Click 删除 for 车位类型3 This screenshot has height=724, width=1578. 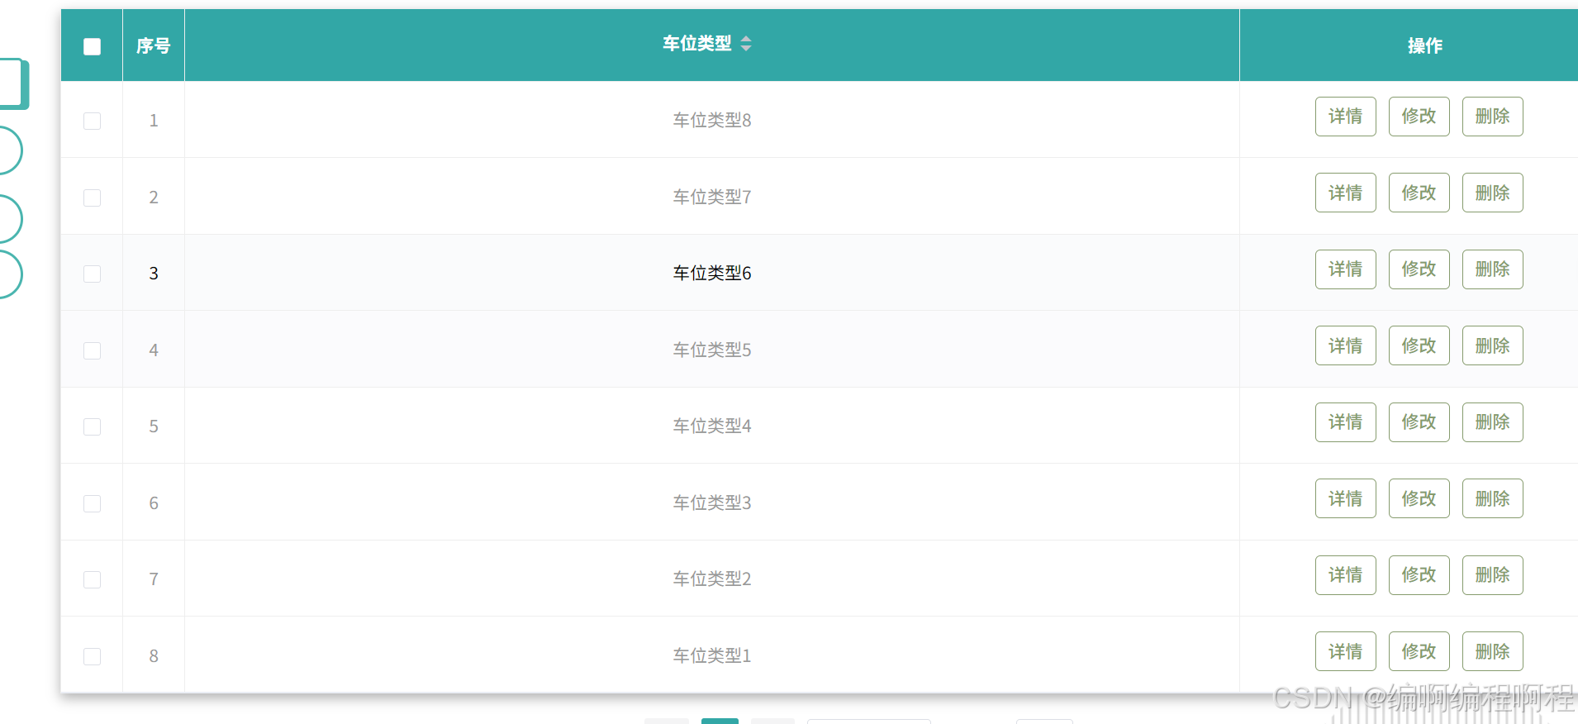point(1492,498)
